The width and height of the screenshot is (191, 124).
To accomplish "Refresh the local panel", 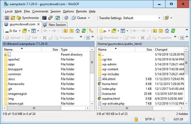I will (84, 31).
